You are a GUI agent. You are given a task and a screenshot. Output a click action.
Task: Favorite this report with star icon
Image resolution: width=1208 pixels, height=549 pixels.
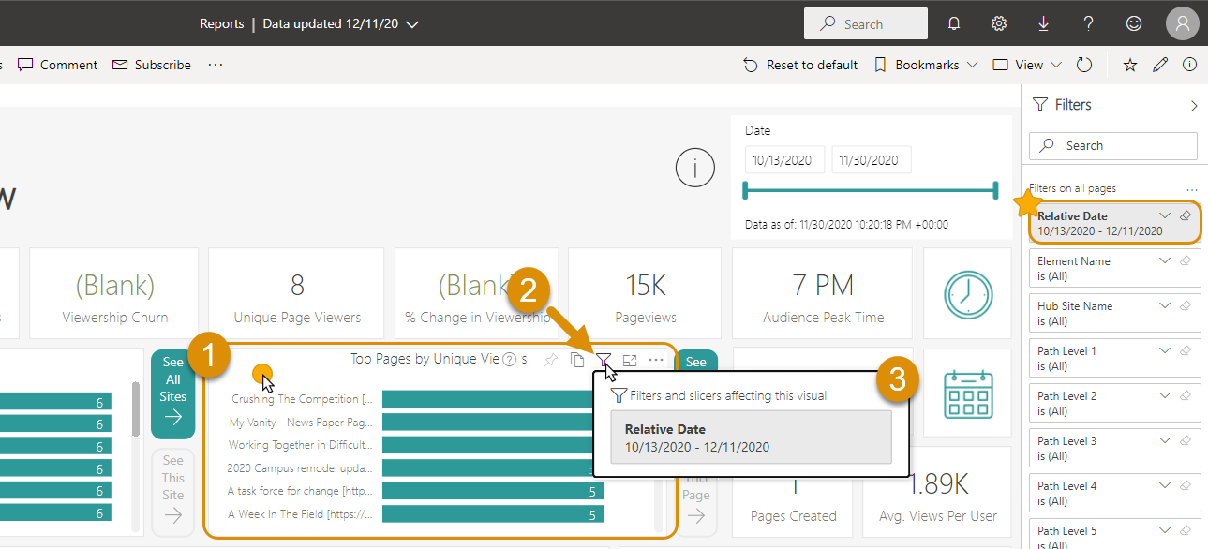click(x=1130, y=65)
